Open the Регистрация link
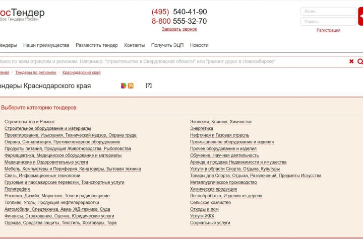363x239 pixels. pyautogui.click(x=328, y=30)
